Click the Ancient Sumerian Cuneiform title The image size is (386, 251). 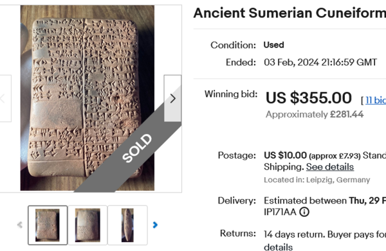289,13
